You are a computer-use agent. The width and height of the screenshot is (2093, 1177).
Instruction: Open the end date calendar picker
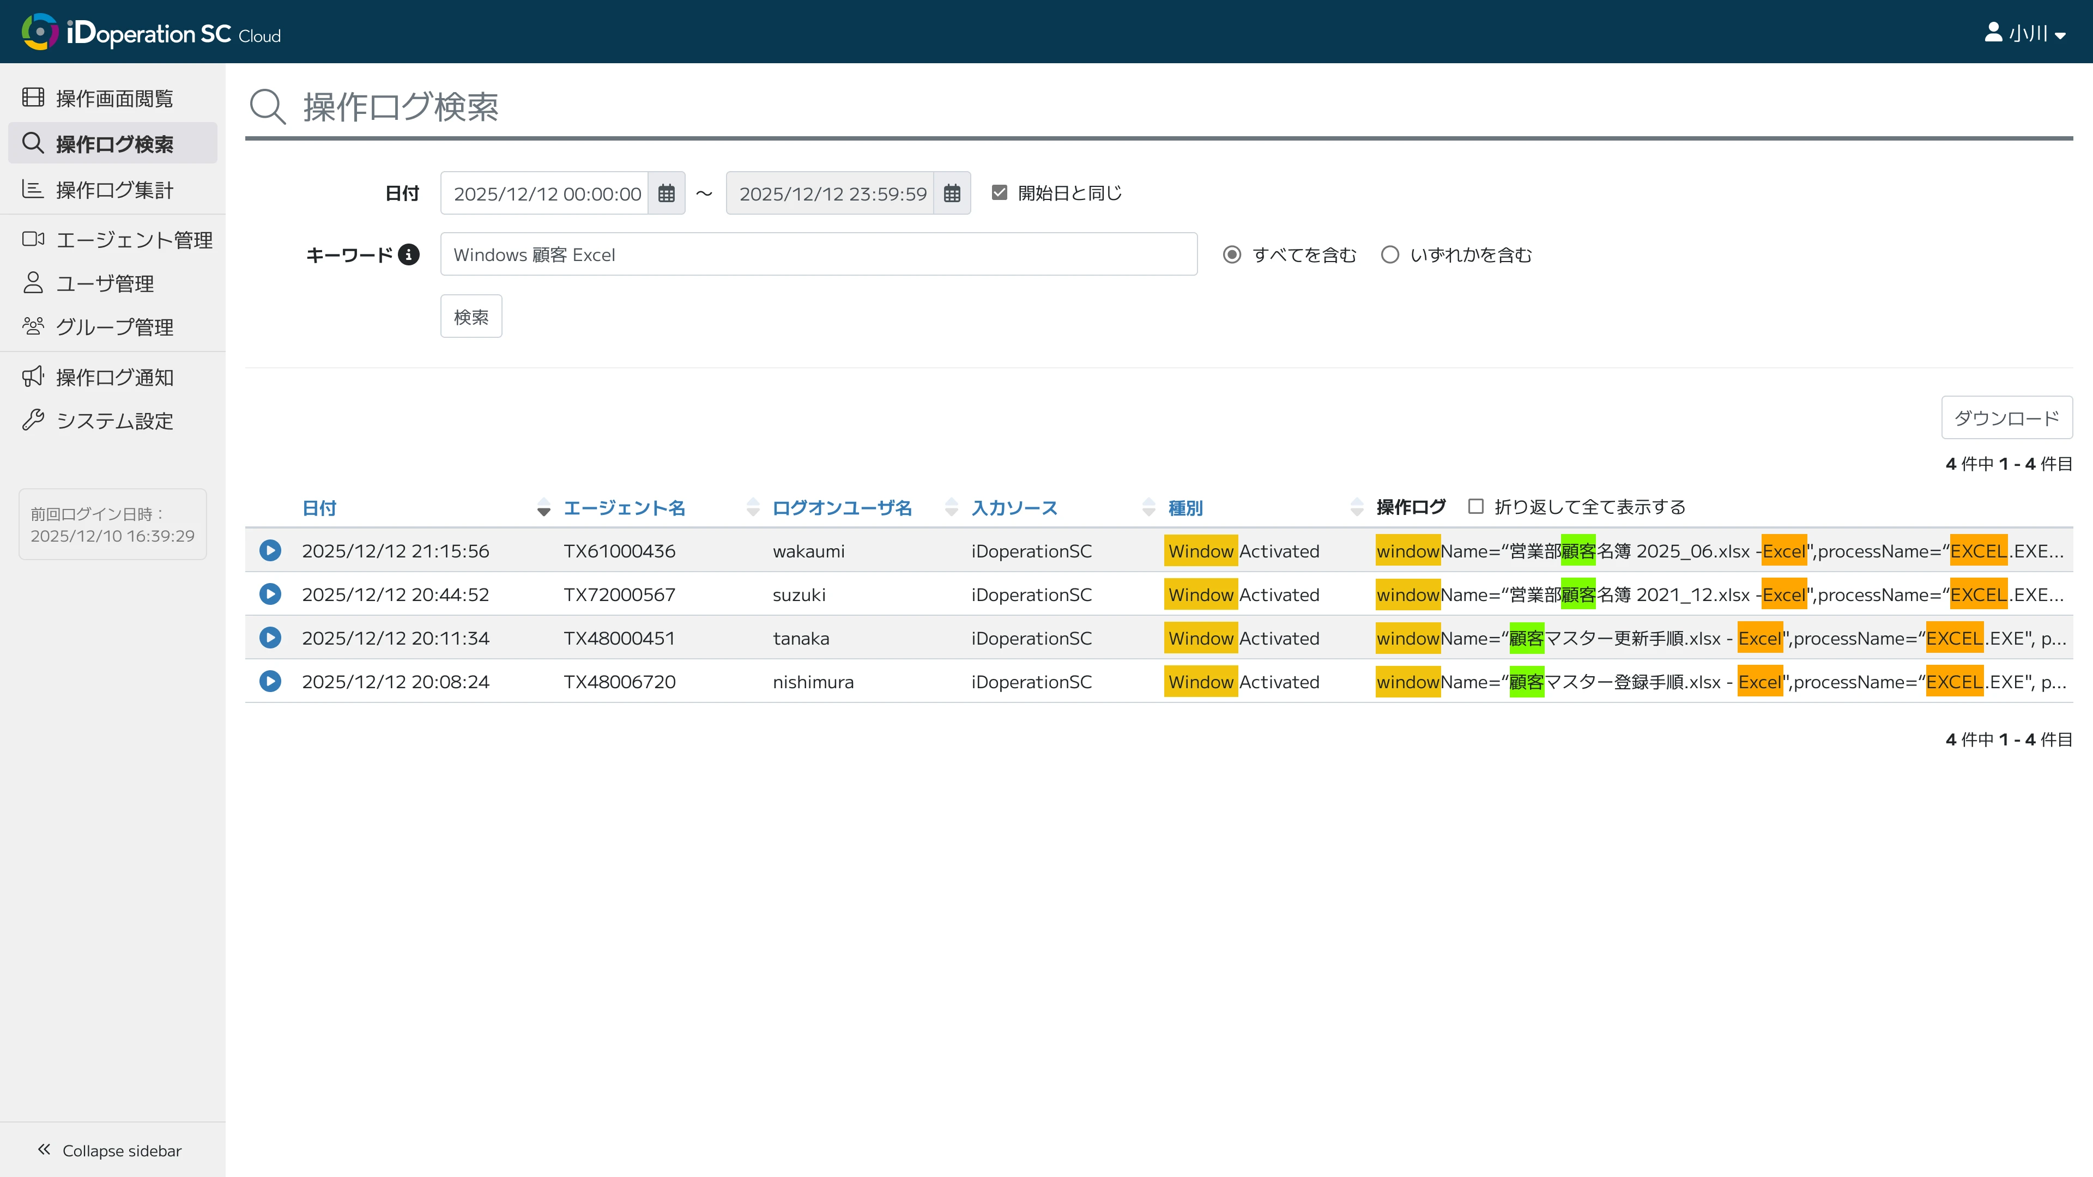tap(952, 193)
